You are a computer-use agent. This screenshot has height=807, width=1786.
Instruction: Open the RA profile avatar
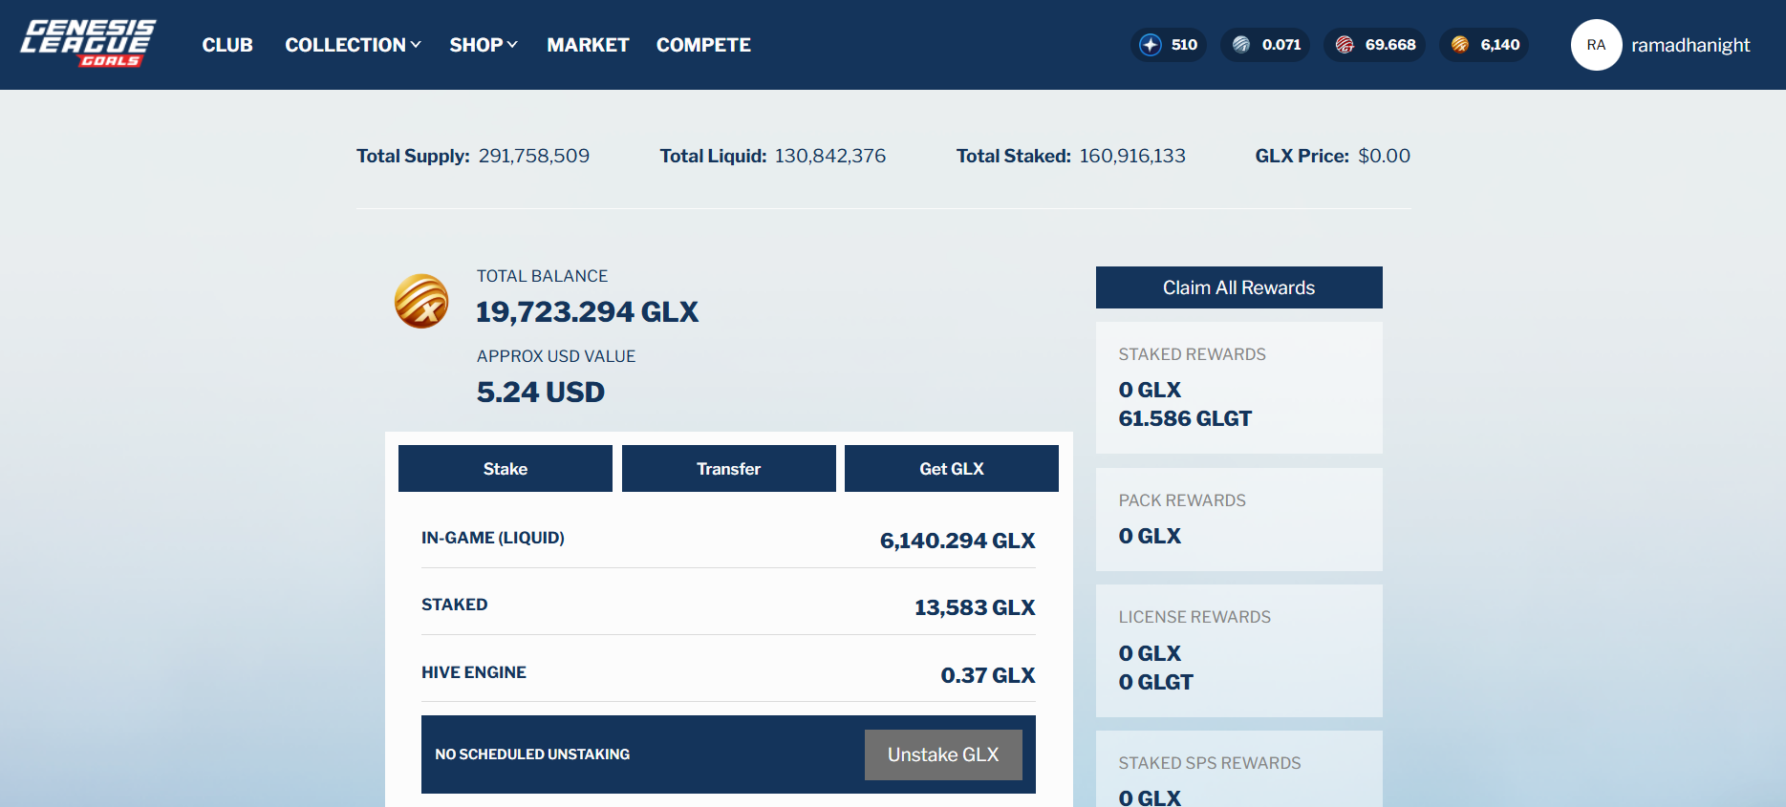click(x=1596, y=45)
